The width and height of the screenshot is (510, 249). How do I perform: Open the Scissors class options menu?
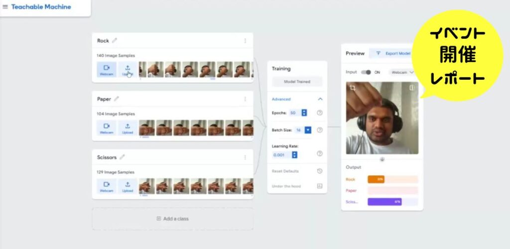point(245,157)
